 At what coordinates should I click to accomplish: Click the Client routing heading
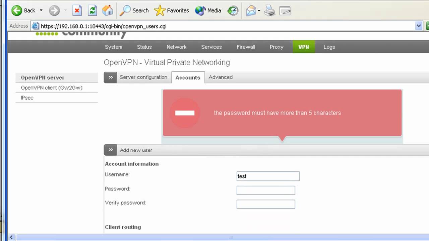pyautogui.click(x=123, y=227)
